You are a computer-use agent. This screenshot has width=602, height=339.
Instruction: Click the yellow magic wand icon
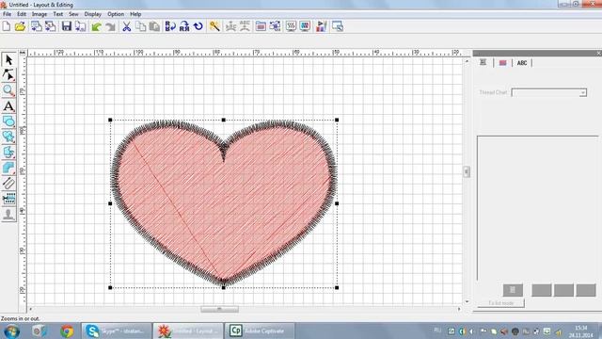tap(214, 26)
